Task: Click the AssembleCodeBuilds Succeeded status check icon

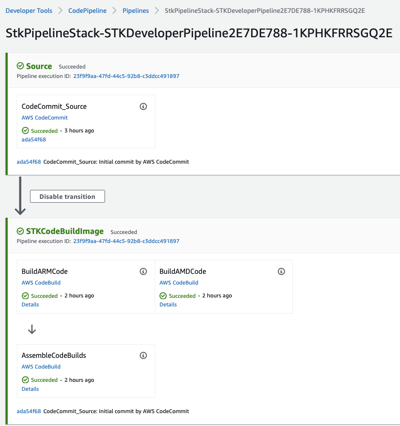Action: coord(25,380)
